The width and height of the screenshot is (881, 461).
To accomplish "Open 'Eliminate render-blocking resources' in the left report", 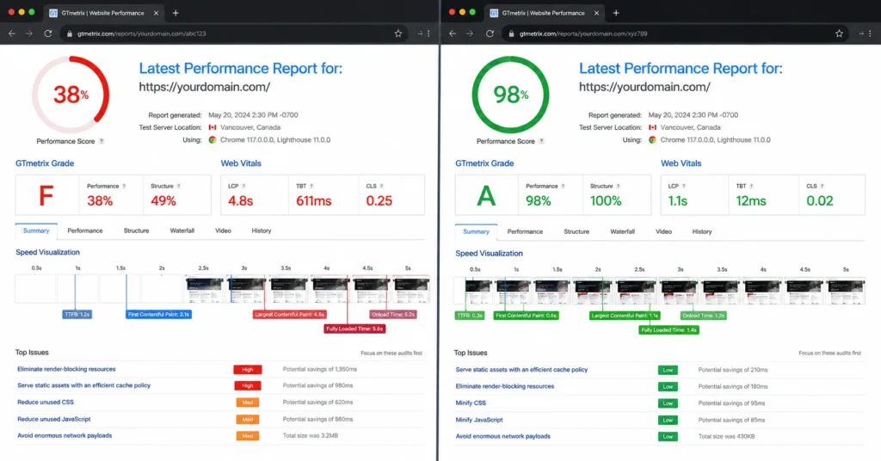I will (66, 370).
